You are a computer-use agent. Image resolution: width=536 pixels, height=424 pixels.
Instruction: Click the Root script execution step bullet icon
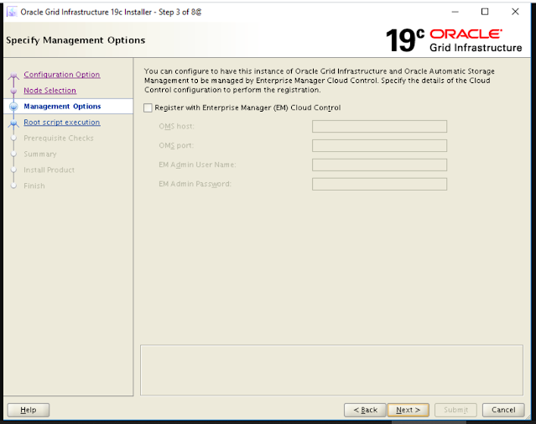(13, 123)
